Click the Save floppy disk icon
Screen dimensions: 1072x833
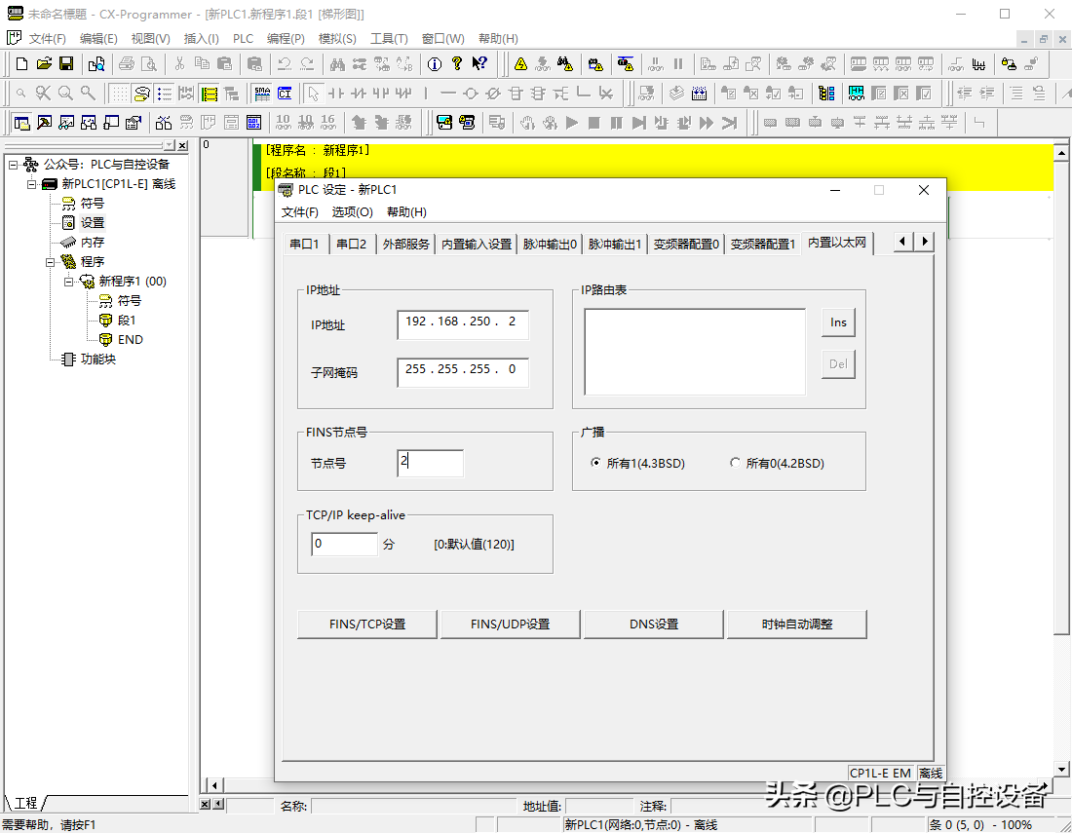point(66,64)
